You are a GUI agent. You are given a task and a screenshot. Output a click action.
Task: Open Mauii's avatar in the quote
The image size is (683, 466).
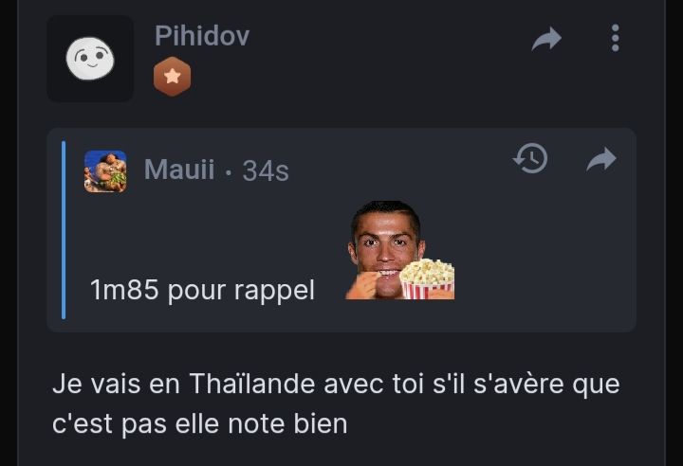(x=105, y=171)
